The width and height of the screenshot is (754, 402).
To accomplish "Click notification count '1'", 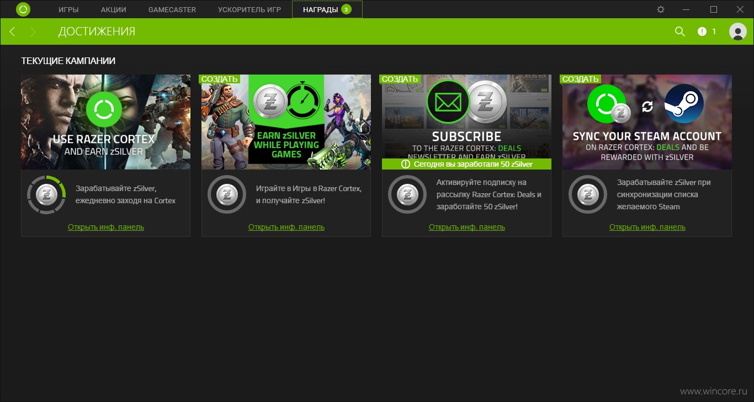I will tap(714, 31).
